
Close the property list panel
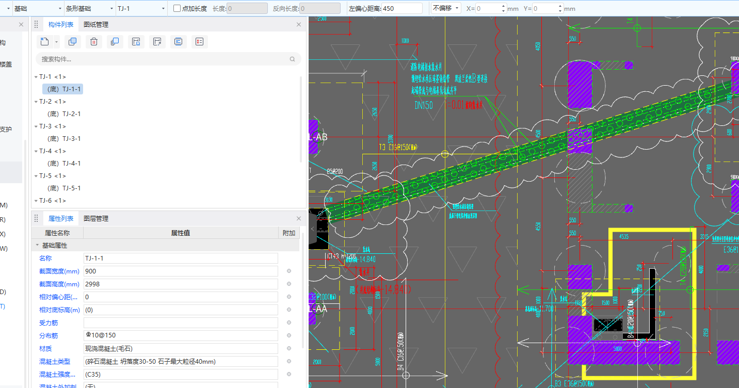(x=299, y=218)
